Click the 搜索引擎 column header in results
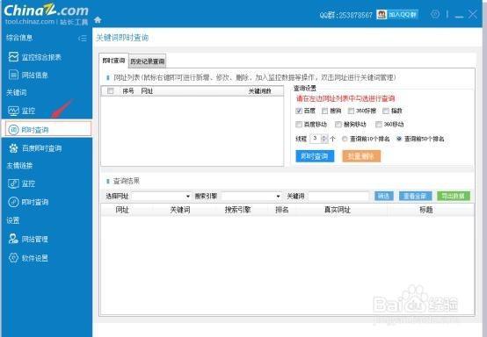This screenshot has width=487, height=337. tap(237, 210)
